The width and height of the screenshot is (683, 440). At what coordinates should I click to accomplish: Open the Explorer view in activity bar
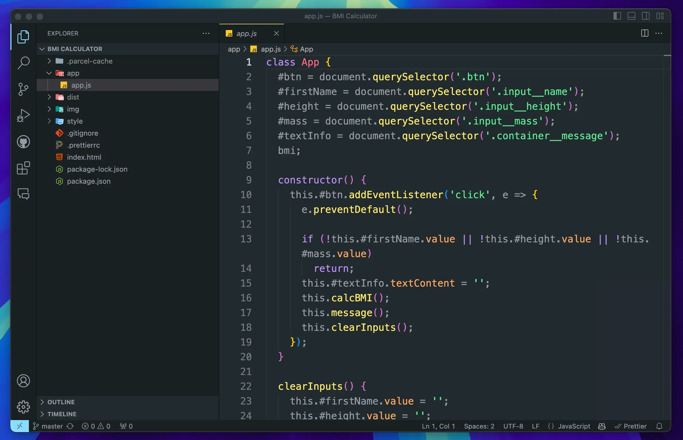[23, 37]
